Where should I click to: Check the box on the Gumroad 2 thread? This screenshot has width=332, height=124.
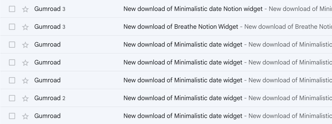[x=12, y=98]
